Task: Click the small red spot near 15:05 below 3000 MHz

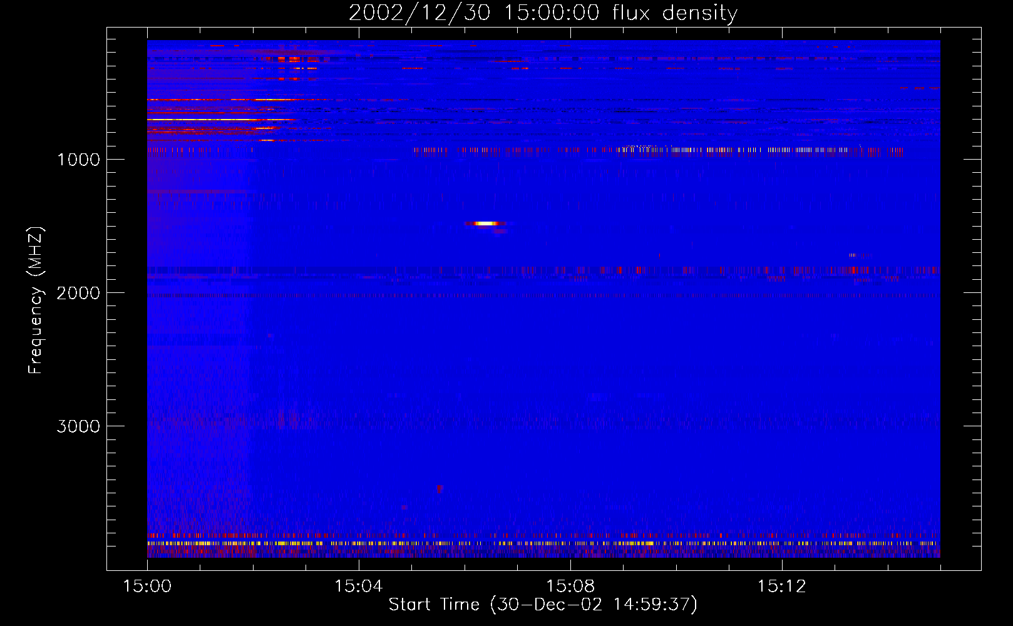Action: [x=439, y=488]
